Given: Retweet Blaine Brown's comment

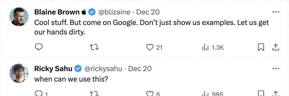Looking at the screenshot, I should pos(94,48).
